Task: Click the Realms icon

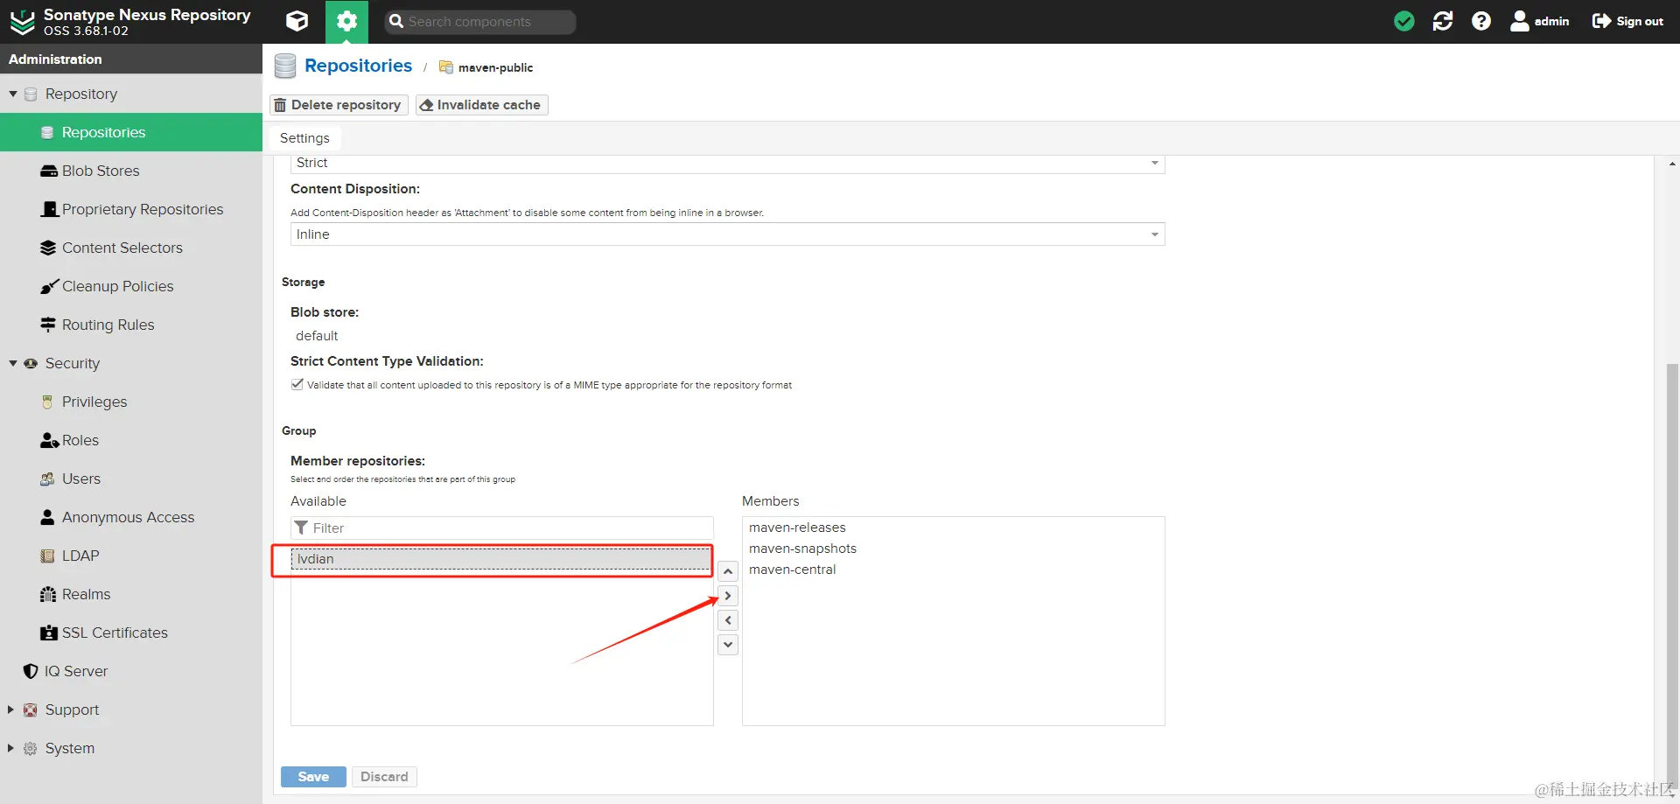Action: pos(49,594)
